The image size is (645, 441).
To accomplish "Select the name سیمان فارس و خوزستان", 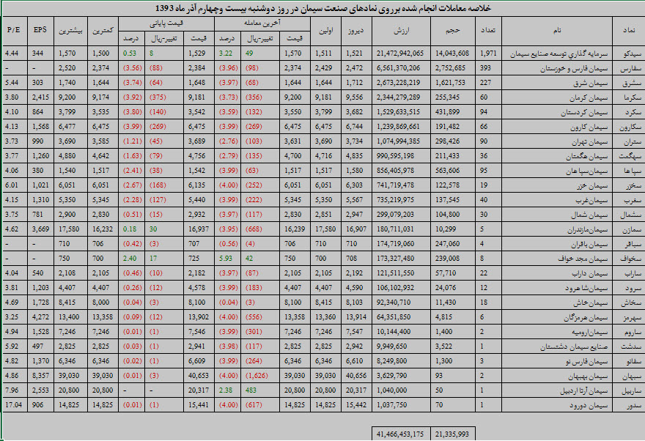I will (574, 68).
